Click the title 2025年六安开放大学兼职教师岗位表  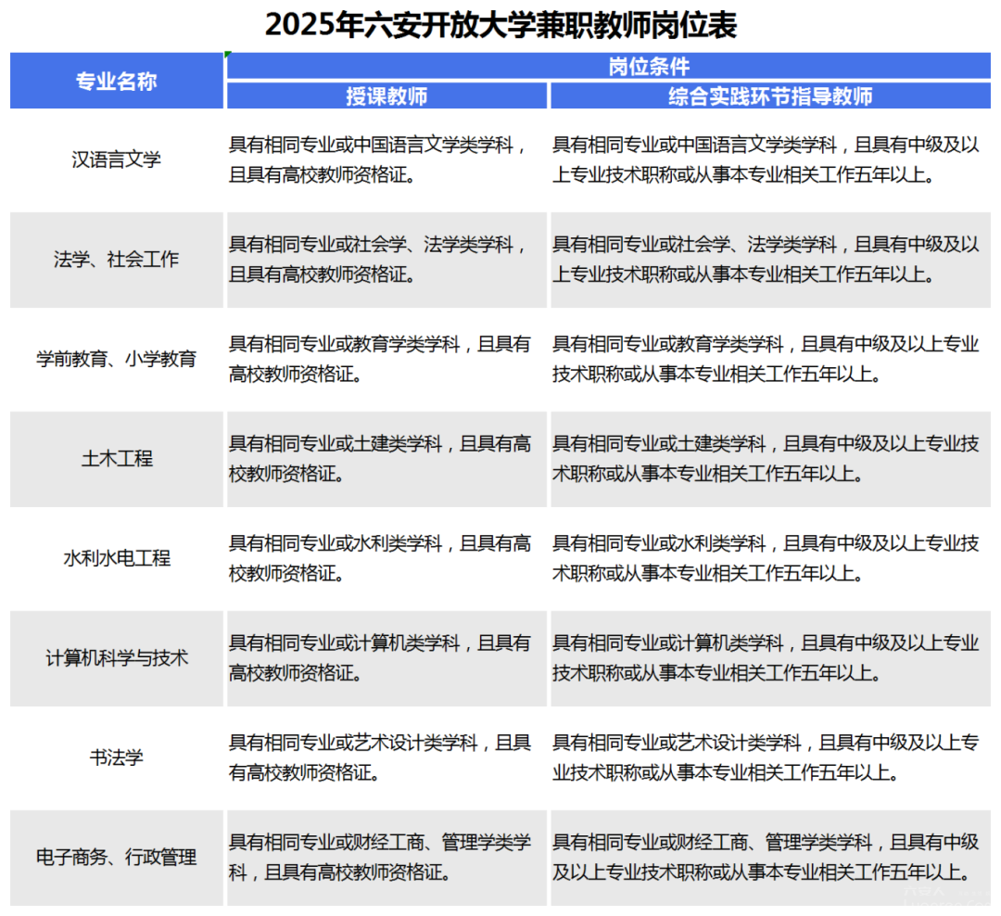[500, 25]
